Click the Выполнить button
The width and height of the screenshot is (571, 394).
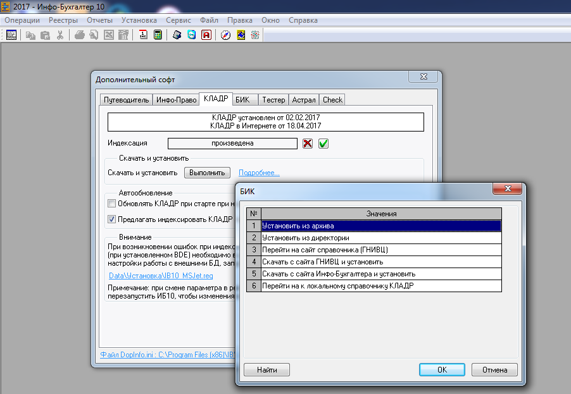point(207,173)
